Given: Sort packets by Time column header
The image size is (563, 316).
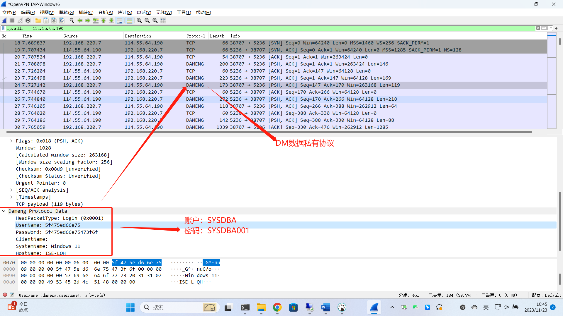Looking at the screenshot, I should coord(41,36).
